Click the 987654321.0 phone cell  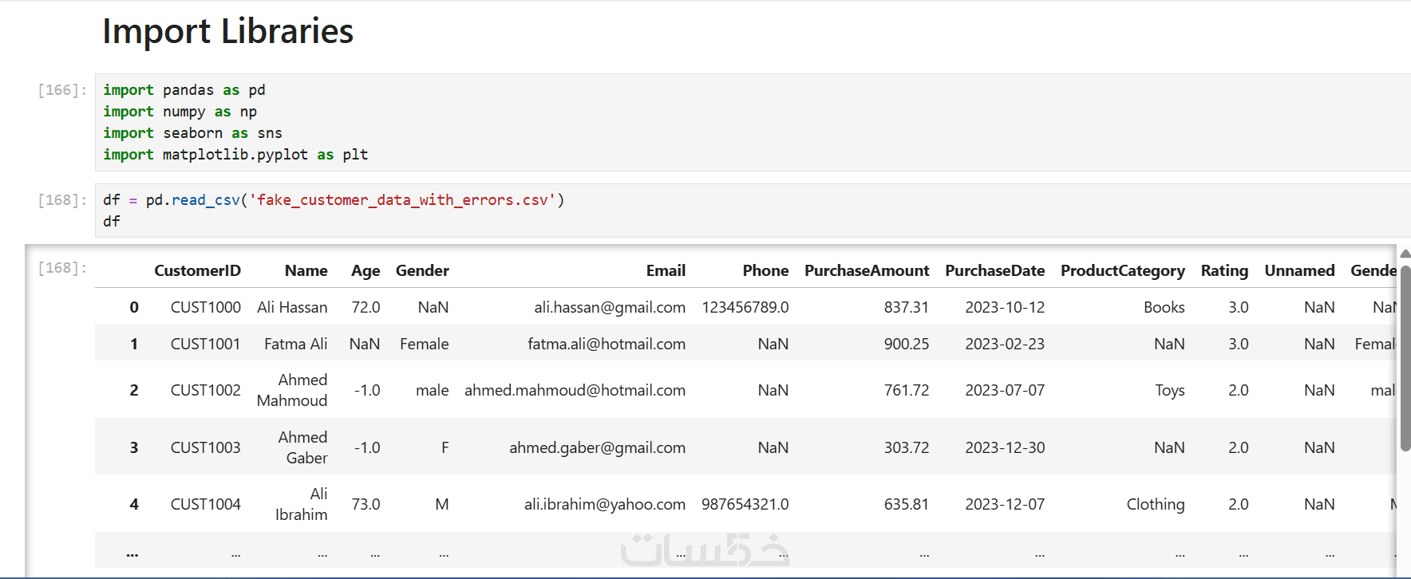click(745, 504)
